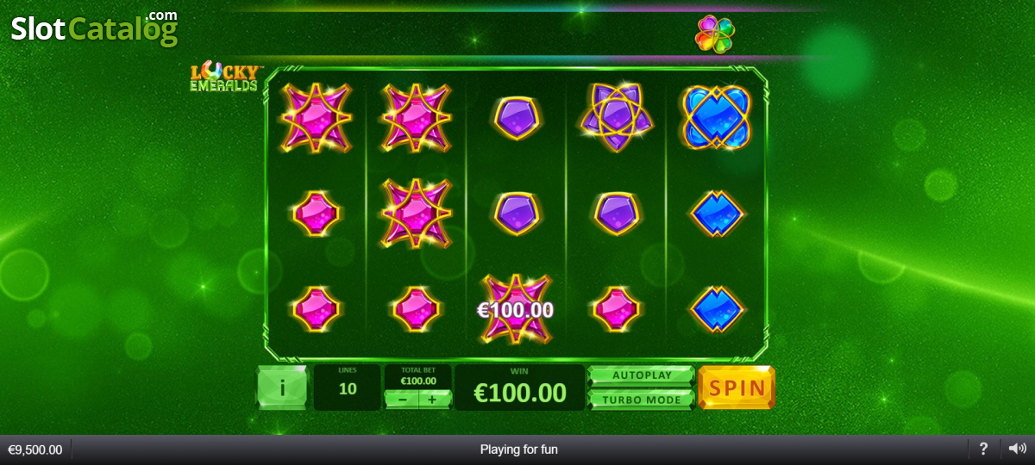Decrease total bet with minus button
Image resolution: width=1035 pixels, height=465 pixels.
tap(402, 399)
